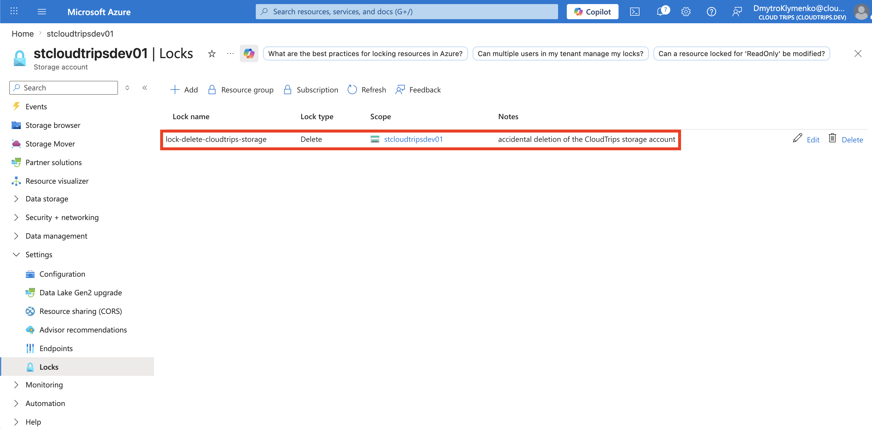Viewport: 872px width, 429px height.
Task: Open Cloud Shell terminal icon
Action: 635,12
